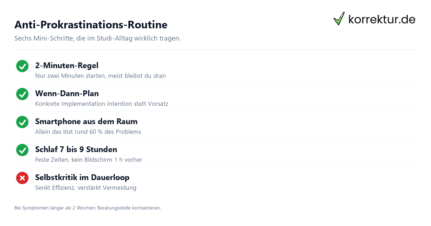The image size is (431, 226).
Task: Click the green check icon beside Smartphone aus dem Raum
Action: pyautogui.click(x=22, y=122)
